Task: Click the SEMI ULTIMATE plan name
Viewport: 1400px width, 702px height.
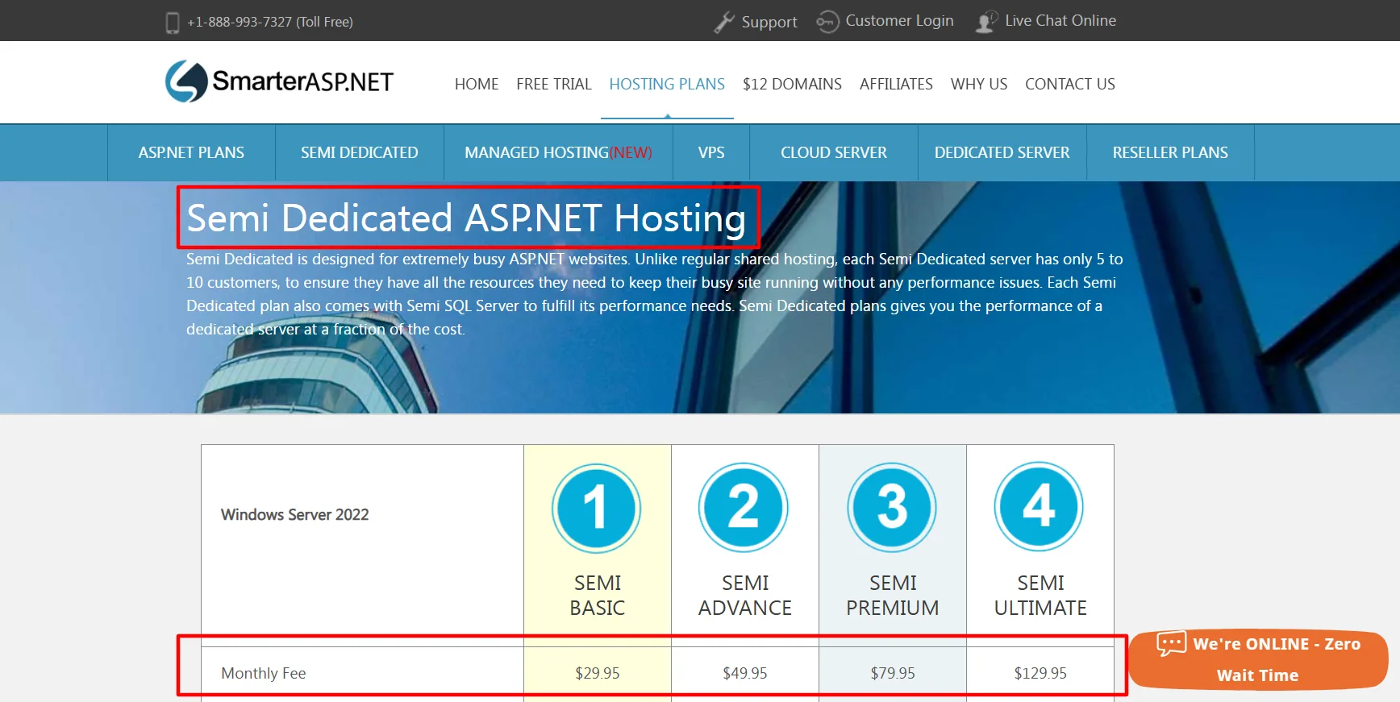Action: [1040, 596]
